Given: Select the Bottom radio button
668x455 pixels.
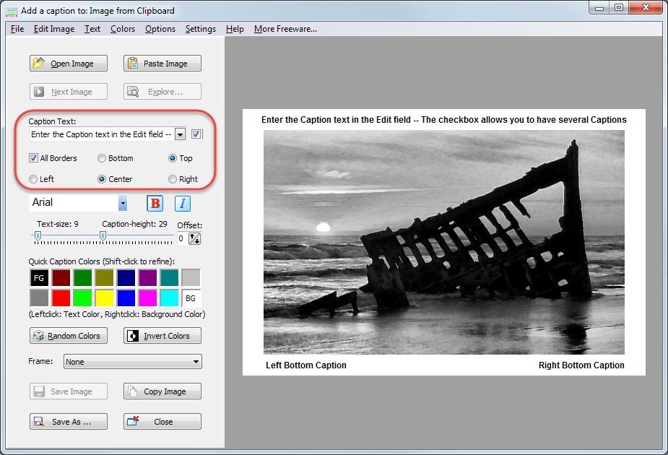Looking at the screenshot, I should [x=102, y=158].
